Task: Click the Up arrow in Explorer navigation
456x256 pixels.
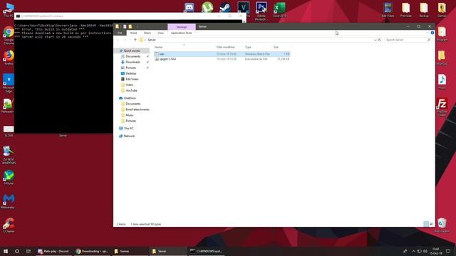Action: pyautogui.click(x=135, y=40)
